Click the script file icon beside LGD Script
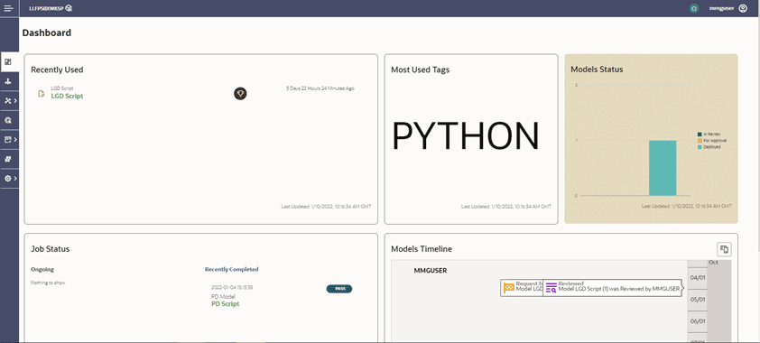The image size is (760, 343). [42, 94]
